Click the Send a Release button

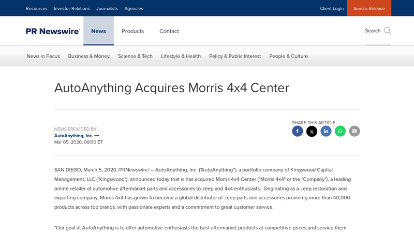click(x=369, y=8)
